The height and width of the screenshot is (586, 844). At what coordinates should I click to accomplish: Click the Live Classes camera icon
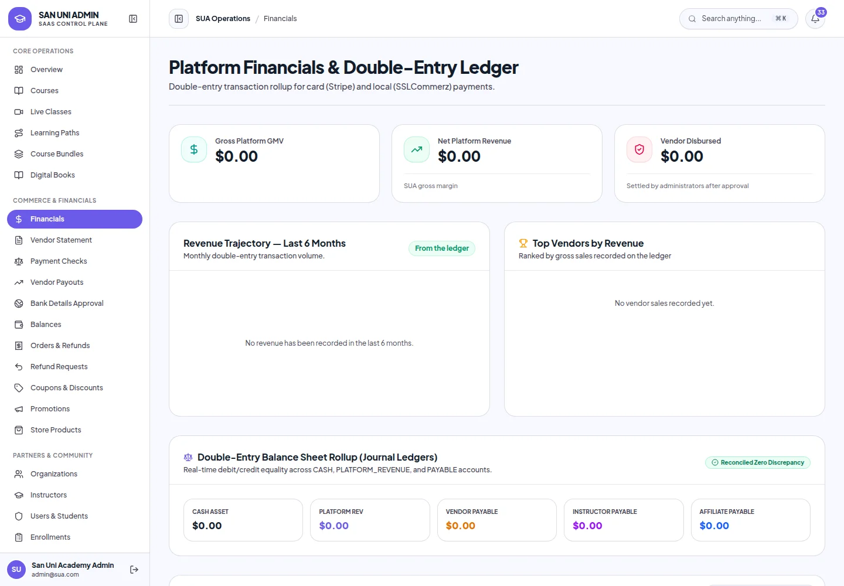point(19,112)
